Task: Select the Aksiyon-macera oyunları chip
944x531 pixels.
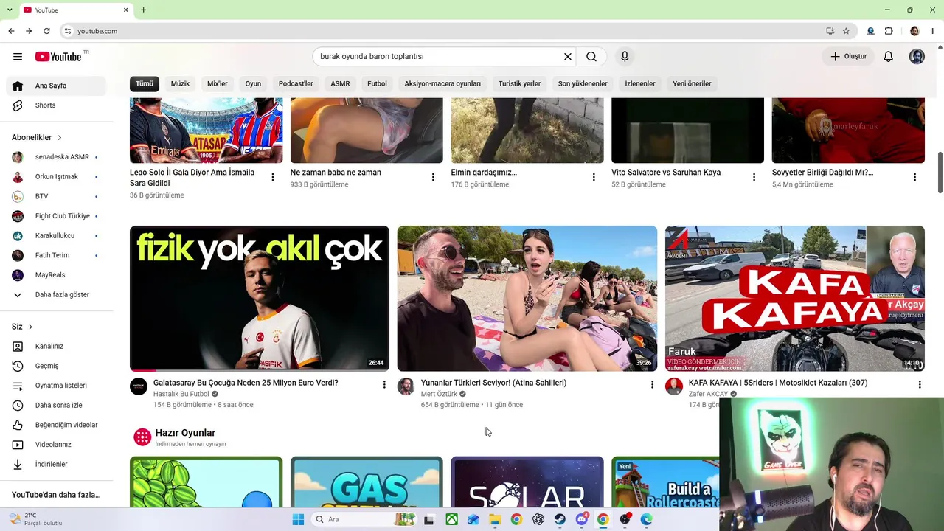Action: coord(442,83)
